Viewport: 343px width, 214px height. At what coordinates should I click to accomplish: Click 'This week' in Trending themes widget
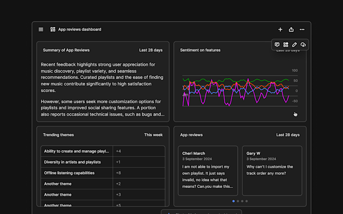(x=153, y=135)
